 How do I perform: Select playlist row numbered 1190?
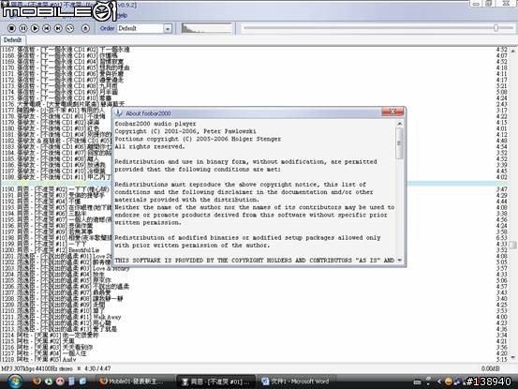(255, 189)
